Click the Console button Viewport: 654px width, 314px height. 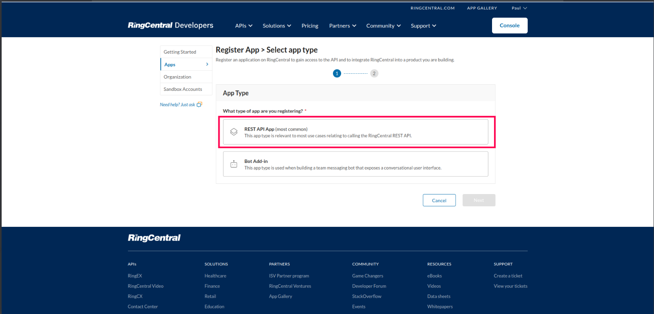510,25
